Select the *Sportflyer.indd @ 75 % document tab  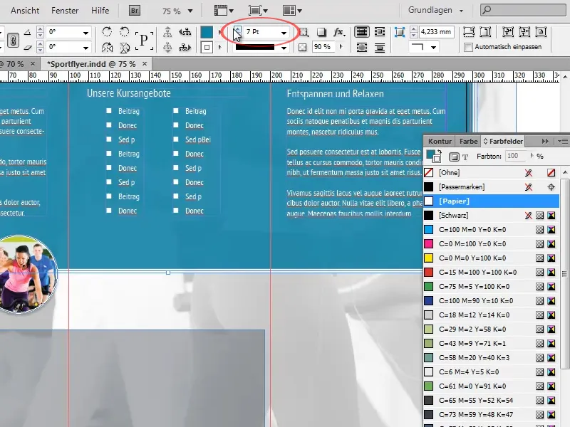91,64
